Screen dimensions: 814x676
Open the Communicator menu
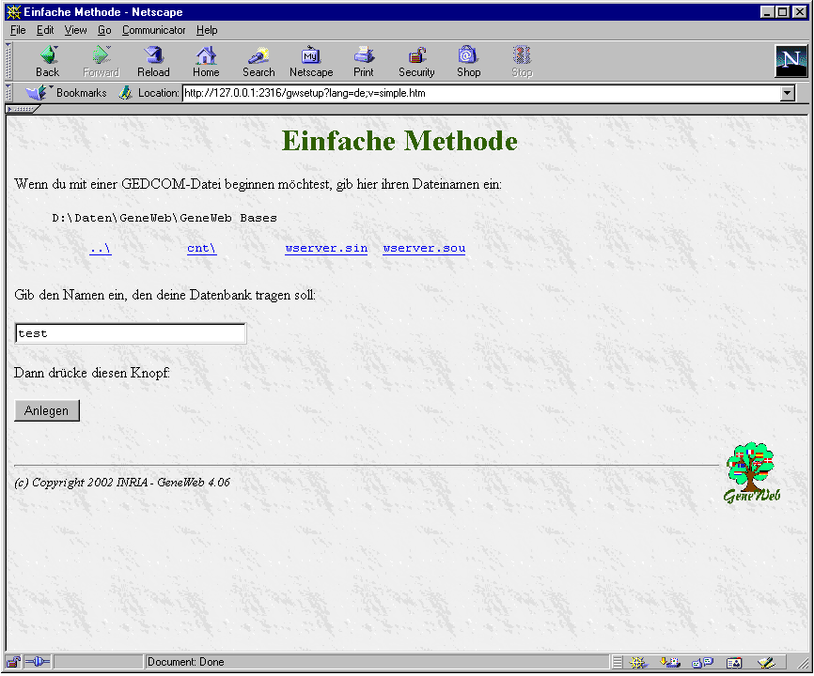click(153, 30)
